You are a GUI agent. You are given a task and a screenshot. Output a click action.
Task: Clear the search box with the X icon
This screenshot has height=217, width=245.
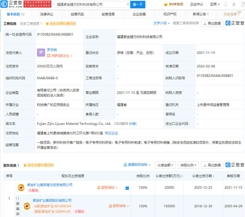128,5
